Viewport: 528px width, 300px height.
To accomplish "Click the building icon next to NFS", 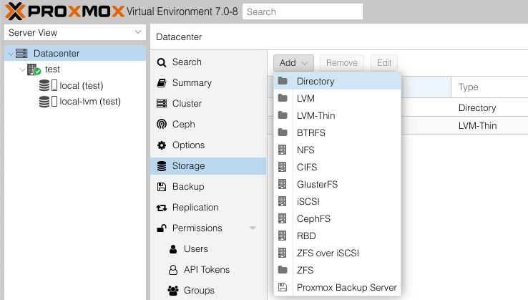I will tap(282, 150).
